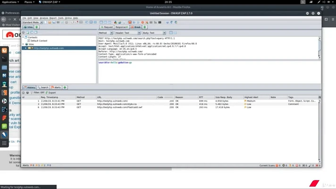Click the combined header/body view toggle icon

[171, 33]
